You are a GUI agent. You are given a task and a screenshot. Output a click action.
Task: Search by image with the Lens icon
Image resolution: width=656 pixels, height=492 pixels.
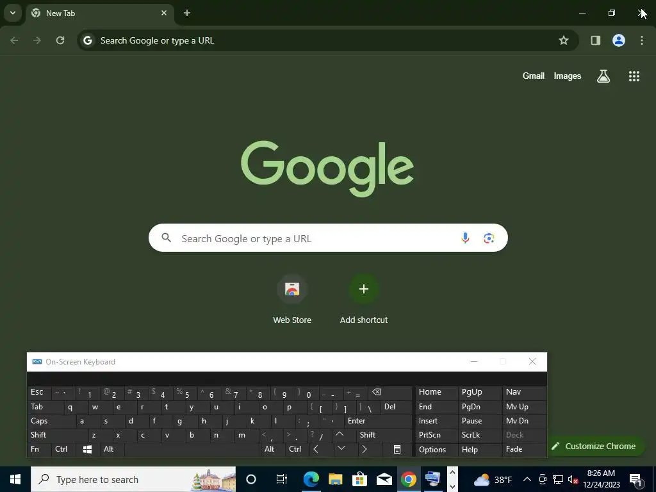(489, 238)
